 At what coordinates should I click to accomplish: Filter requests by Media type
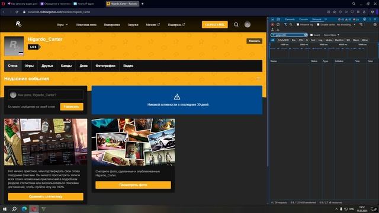pos(329,40)
